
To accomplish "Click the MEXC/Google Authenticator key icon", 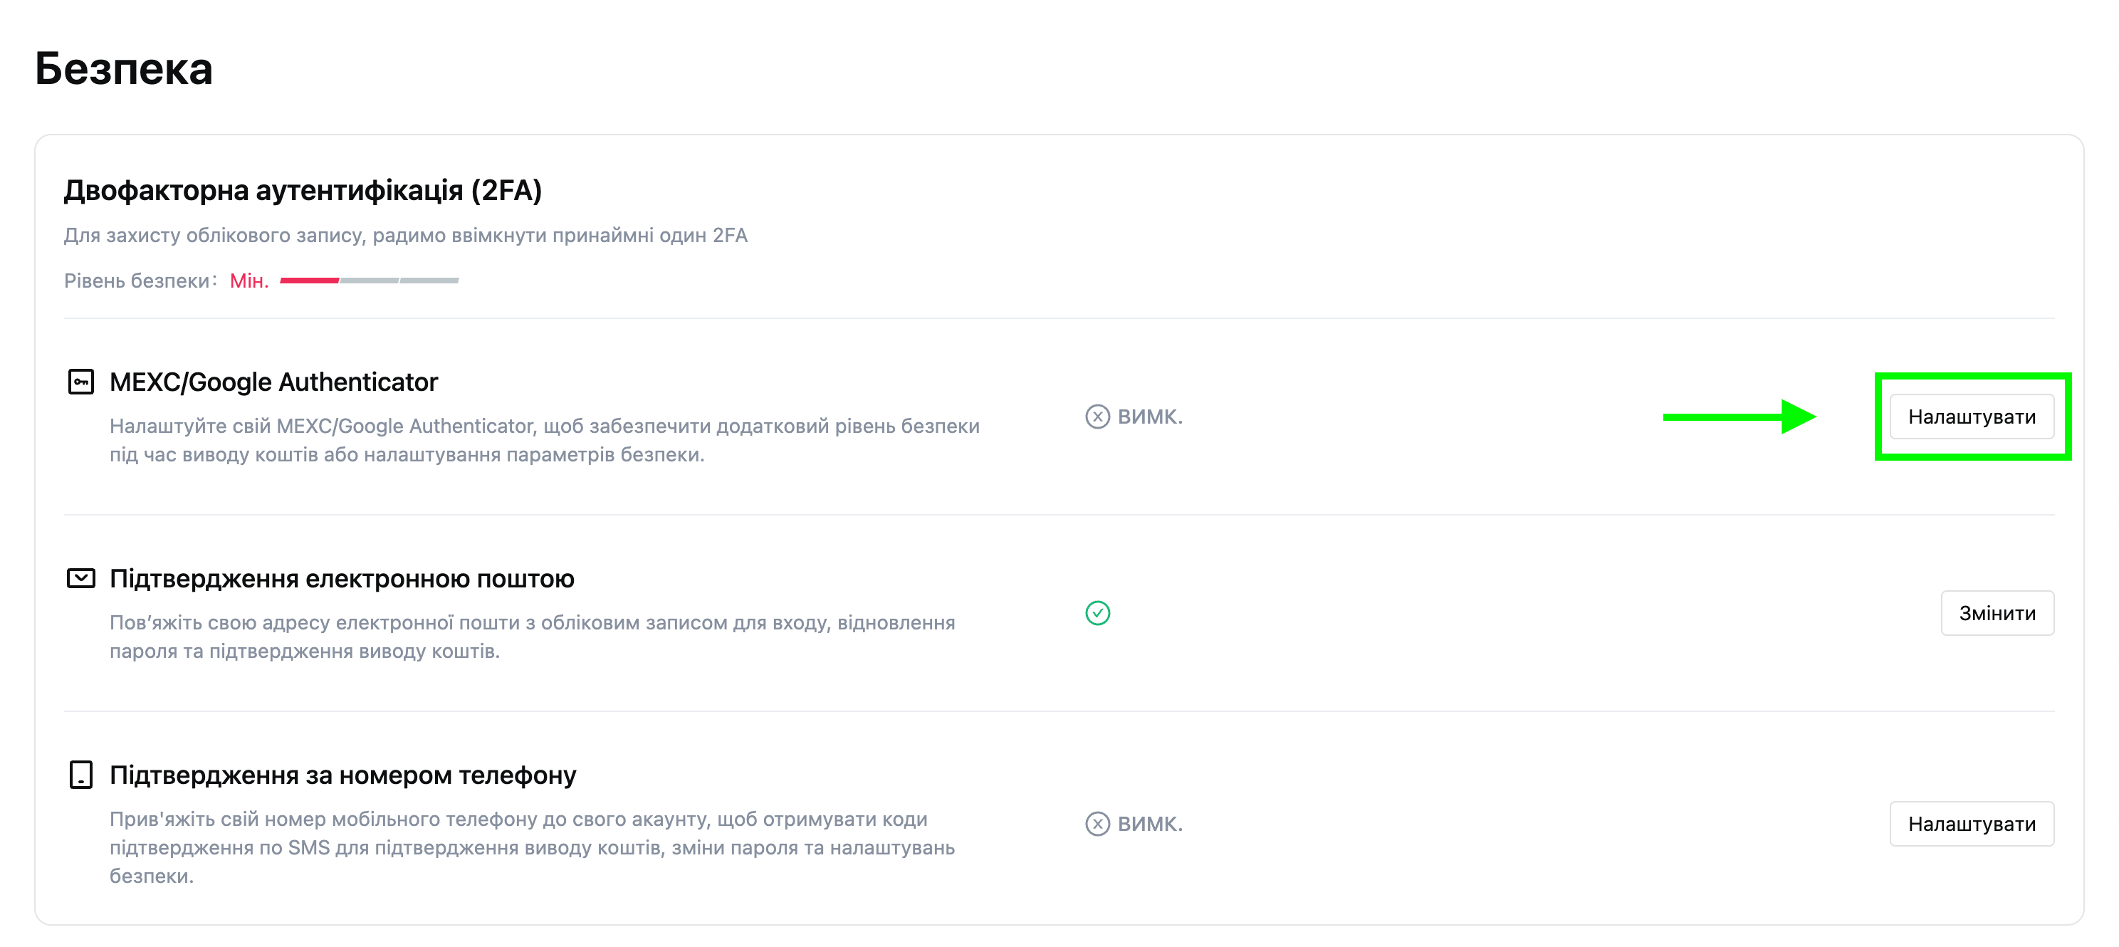I will click(x=80, y=382).
